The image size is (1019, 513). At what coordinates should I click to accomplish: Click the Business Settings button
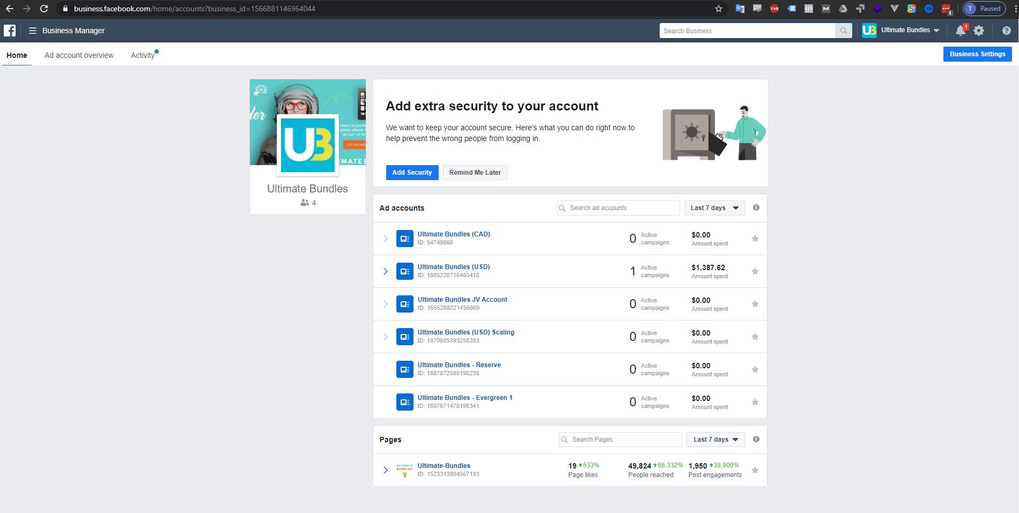[977, 54]
